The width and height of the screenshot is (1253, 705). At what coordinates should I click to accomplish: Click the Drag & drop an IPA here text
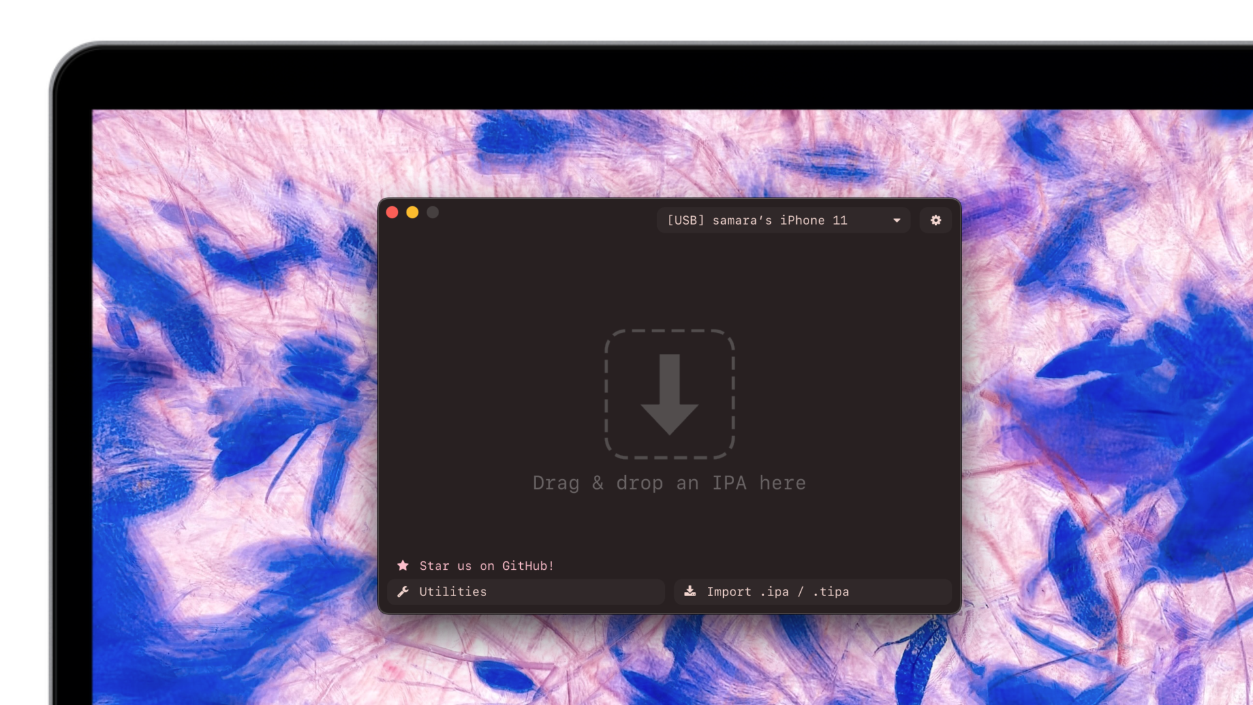[669, 483]
